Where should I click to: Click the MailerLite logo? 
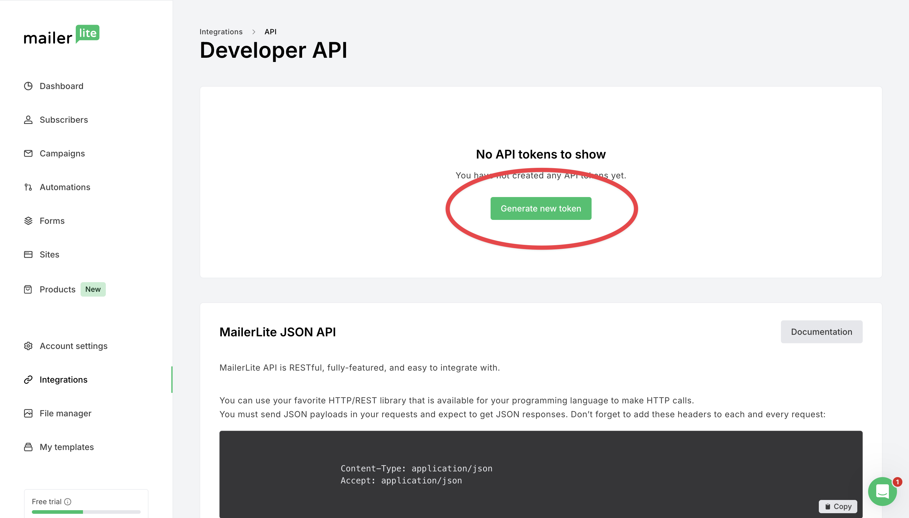(x=62, y=35)
